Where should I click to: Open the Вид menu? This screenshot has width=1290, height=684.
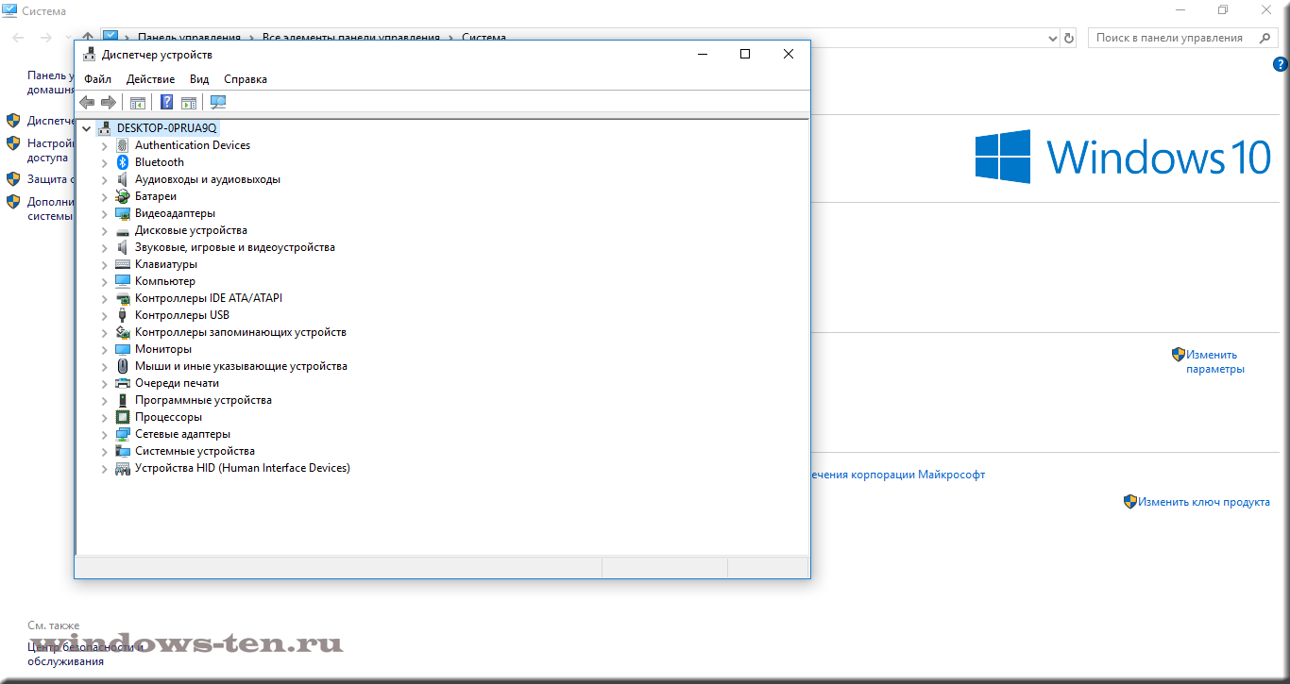[199, 79]
